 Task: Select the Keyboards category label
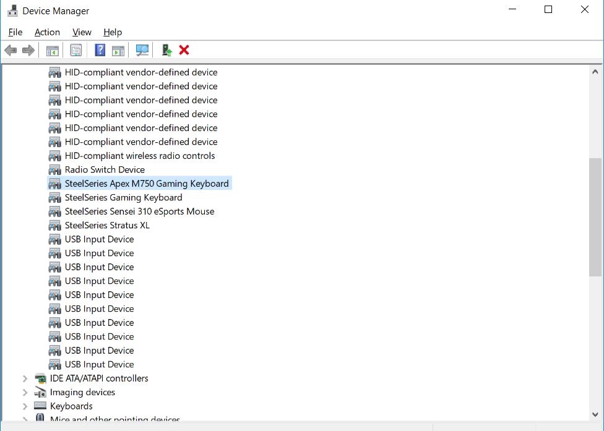71,406
